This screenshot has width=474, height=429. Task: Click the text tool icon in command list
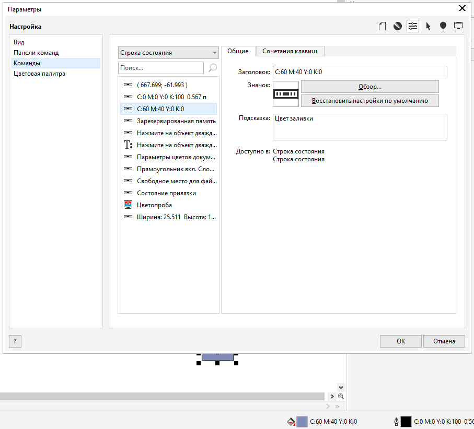[128, 145]
